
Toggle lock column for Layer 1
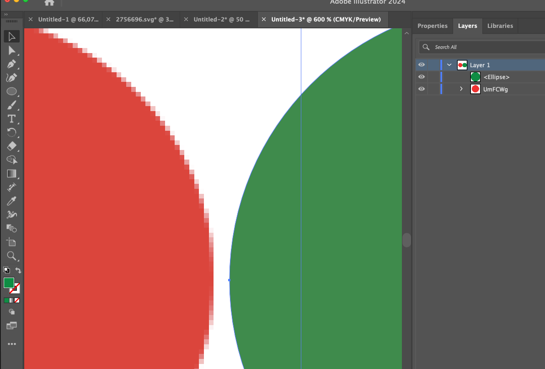coord(433,65)
